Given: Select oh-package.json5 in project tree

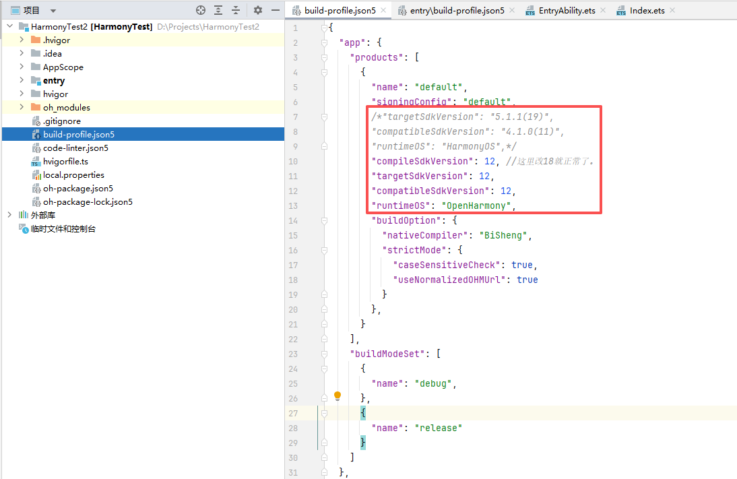Looking at the screenshot, I should click(77, 189).
